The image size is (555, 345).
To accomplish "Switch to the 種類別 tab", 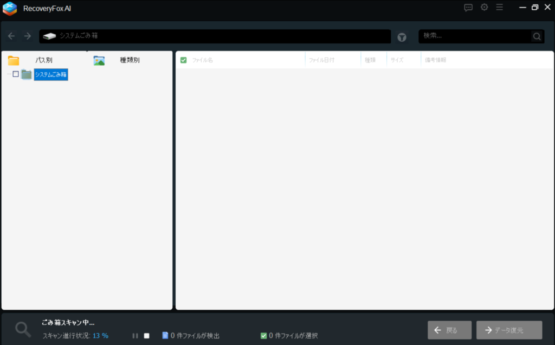I will point(130,60).
